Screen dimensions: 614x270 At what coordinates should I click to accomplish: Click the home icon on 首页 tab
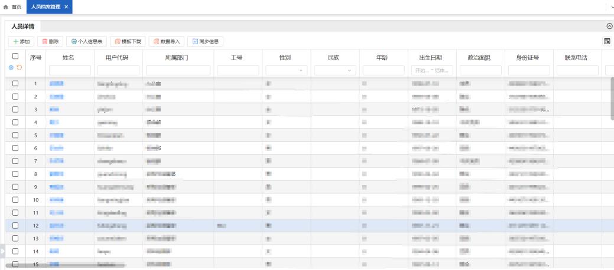[6, 6]
